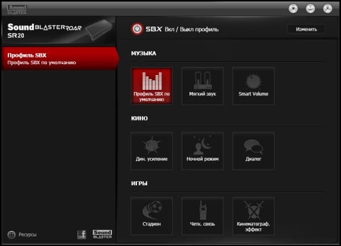Select the Кинематограф. эффект profile

[x=253, y=216]
